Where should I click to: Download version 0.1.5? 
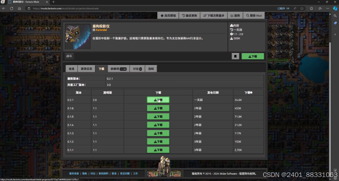point(158,116)
